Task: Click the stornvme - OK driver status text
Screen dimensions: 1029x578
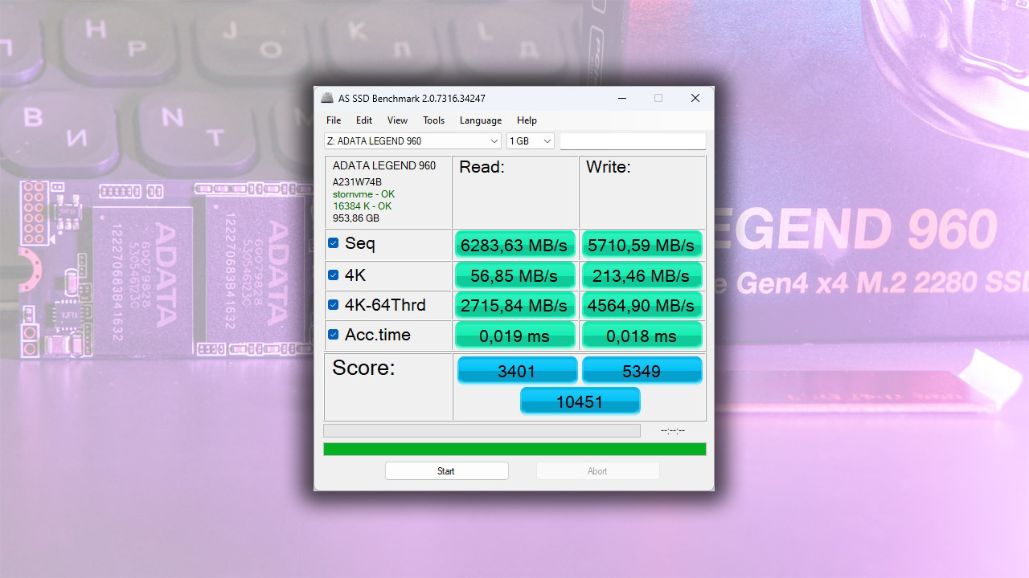Action: coord(363,194)
